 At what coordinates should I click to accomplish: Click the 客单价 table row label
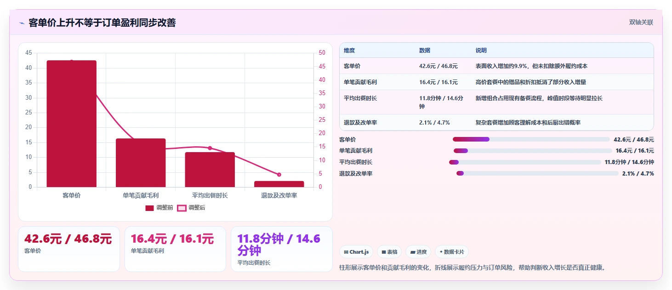pos(352,66)
